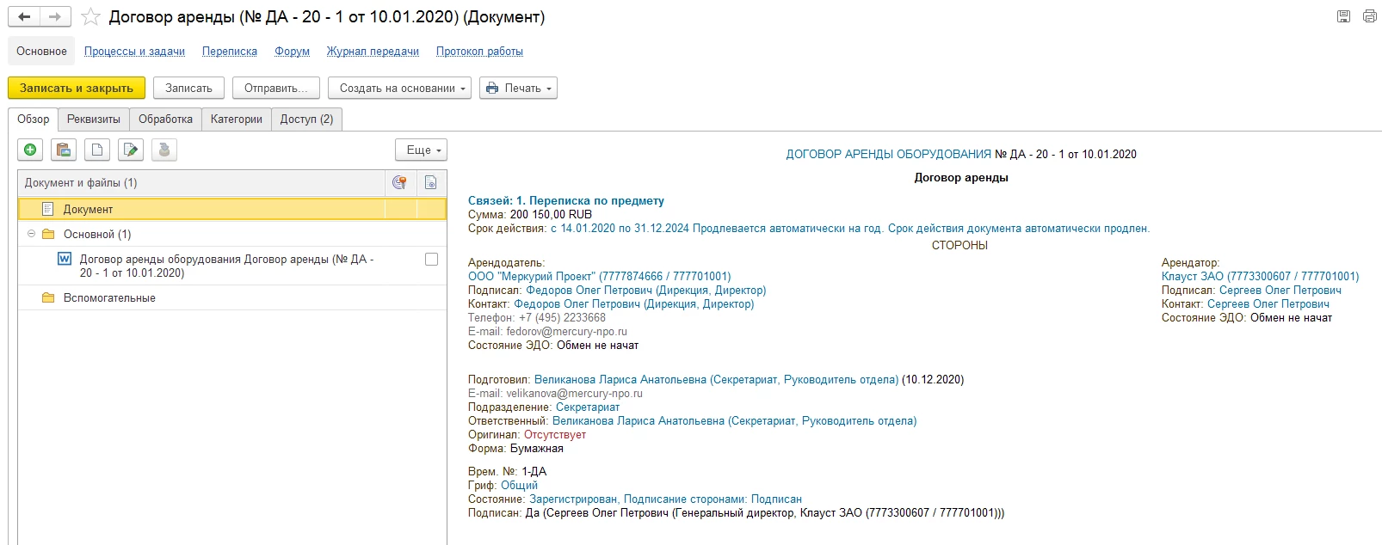Open the Журнал передачи link
Viewport: 1382px width, 545px height.
(x=373, y=52)
